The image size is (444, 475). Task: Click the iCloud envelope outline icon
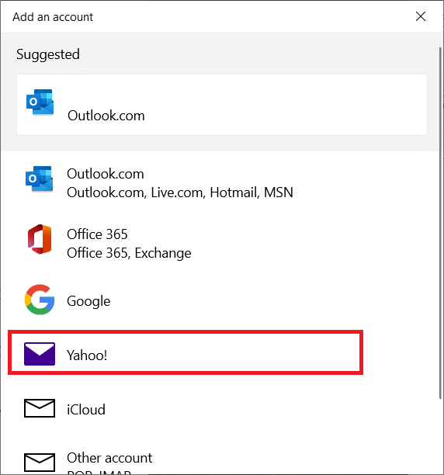pos(40,408)
